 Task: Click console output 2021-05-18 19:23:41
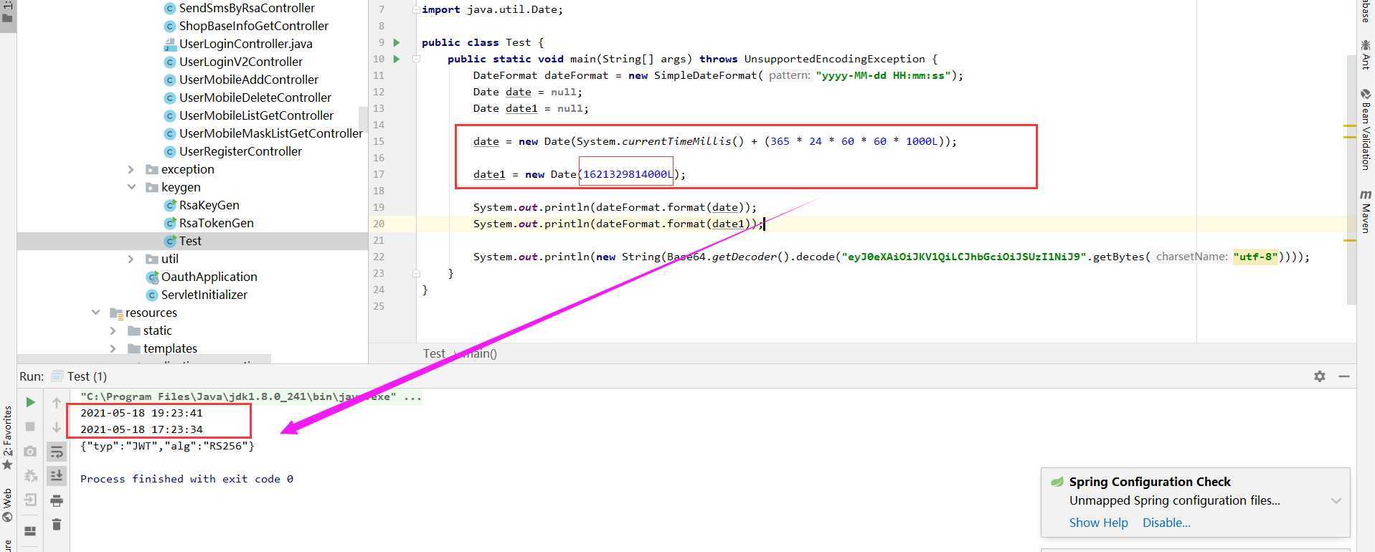(x=141, y=413)
